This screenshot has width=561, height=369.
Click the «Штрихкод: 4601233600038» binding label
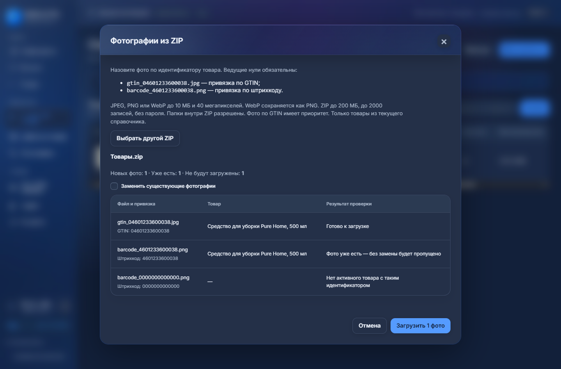(148, 258)
